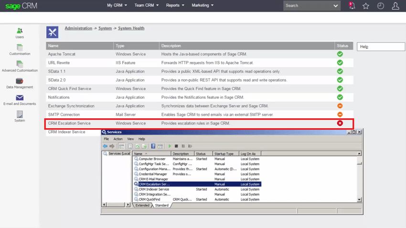Switch to Standard tab in Services
This screenshot has height=228, width=406.
tap(162, 205)
